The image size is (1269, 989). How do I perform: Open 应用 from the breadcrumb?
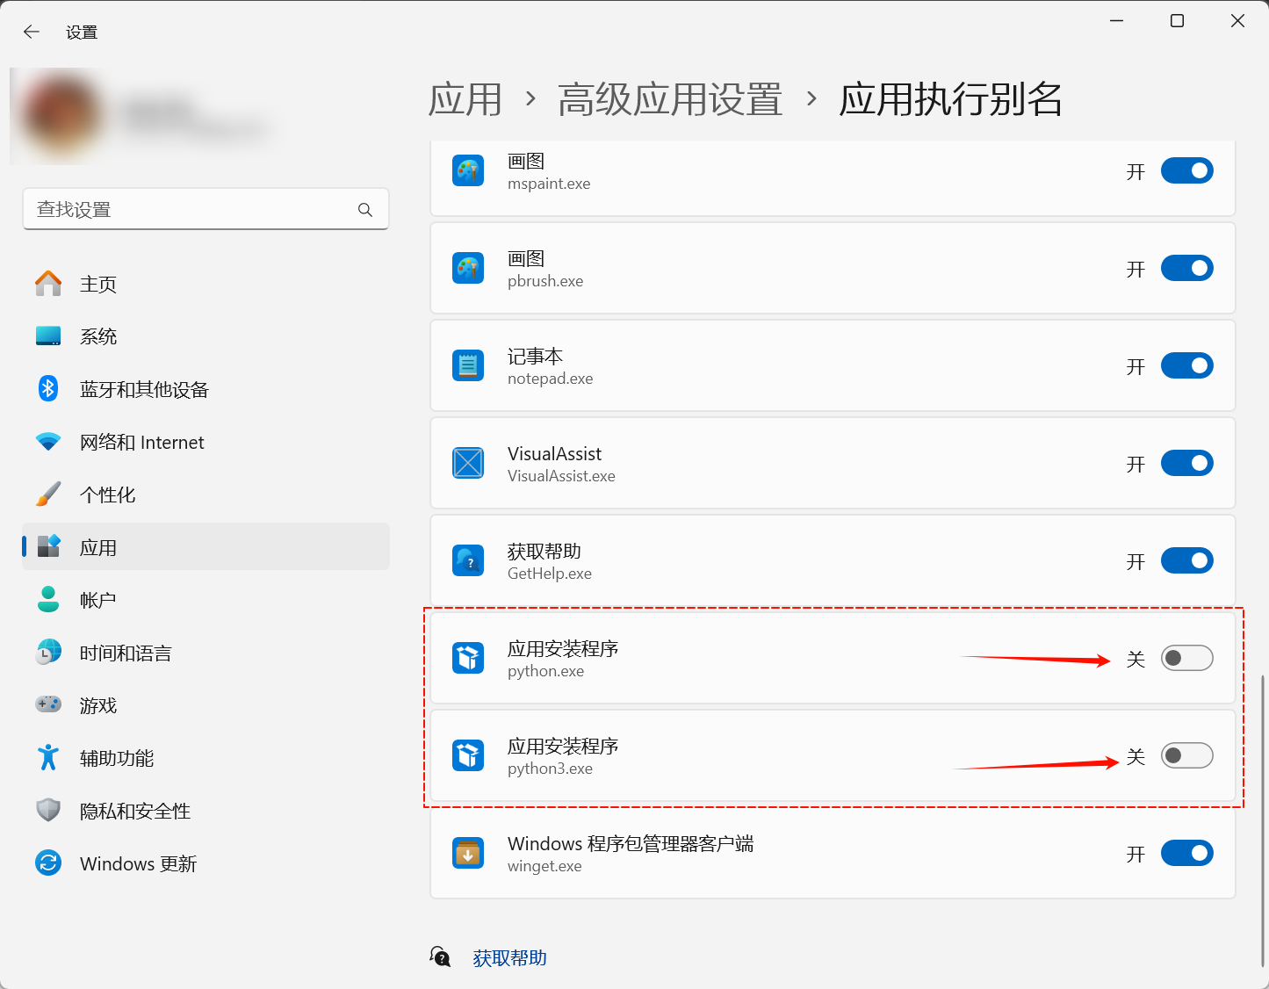(x=464, y=99)
